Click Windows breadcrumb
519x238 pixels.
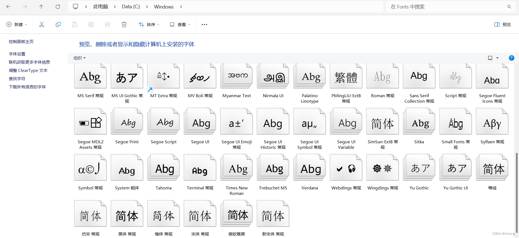pos(164,7)
